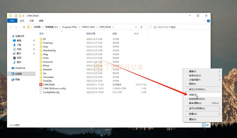
Task: Open the quick access toolbar dropdown arrow
Action: 23,16
